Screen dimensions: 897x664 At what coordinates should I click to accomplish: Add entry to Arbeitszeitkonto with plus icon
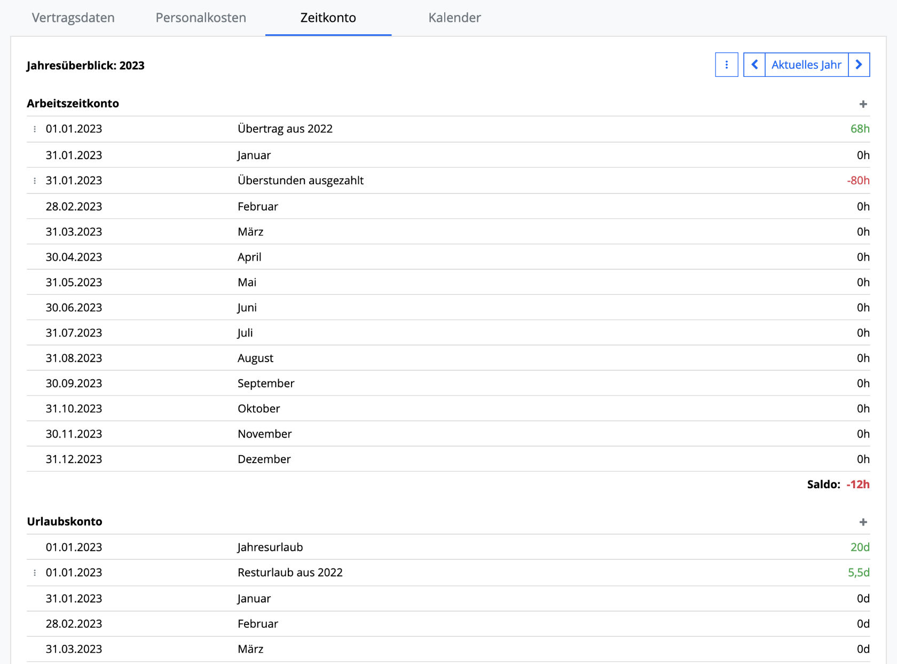pyautogui.click(x=863, y=104)
